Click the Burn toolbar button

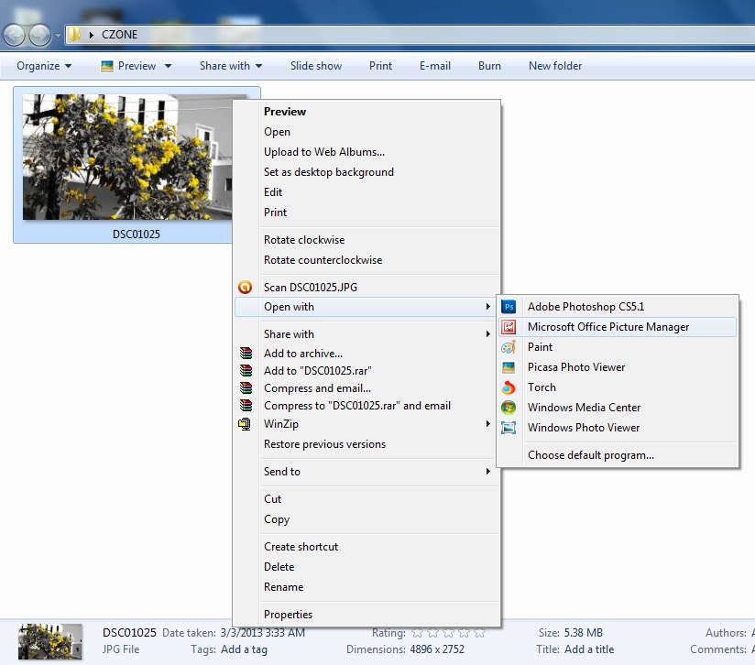[489, 66]
